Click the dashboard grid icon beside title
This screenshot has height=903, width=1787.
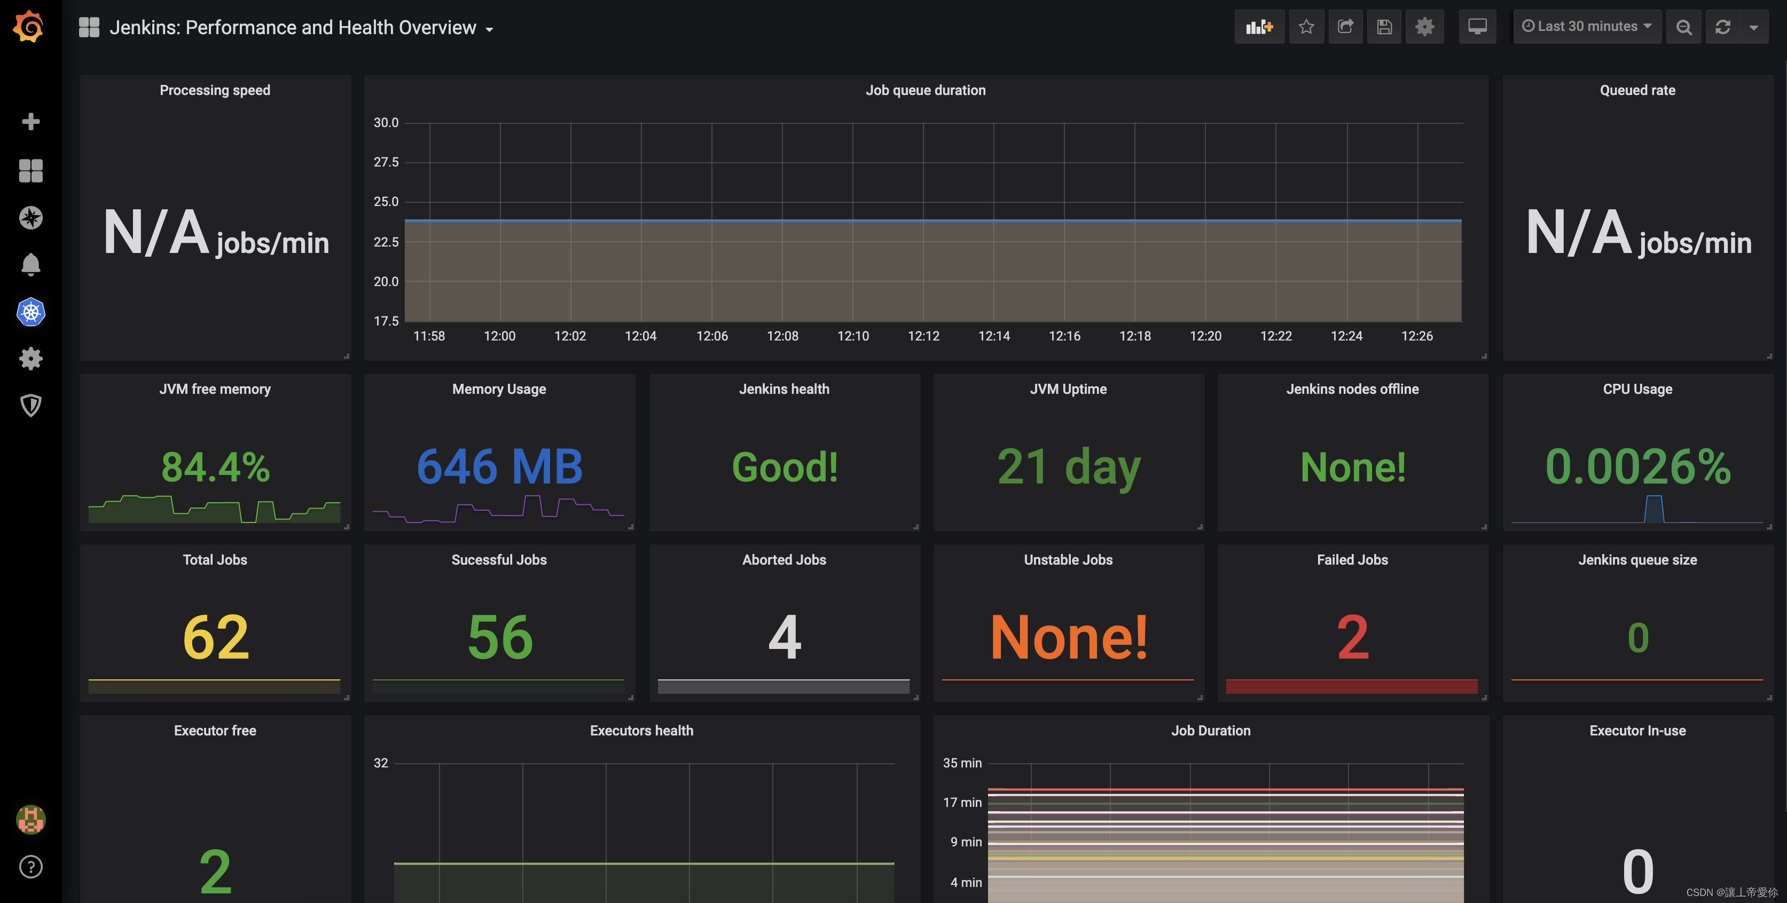[x=89, y=28]
